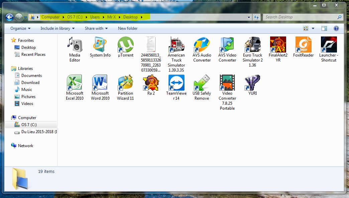Click the search magnifier icon

(x=339, y=17)
